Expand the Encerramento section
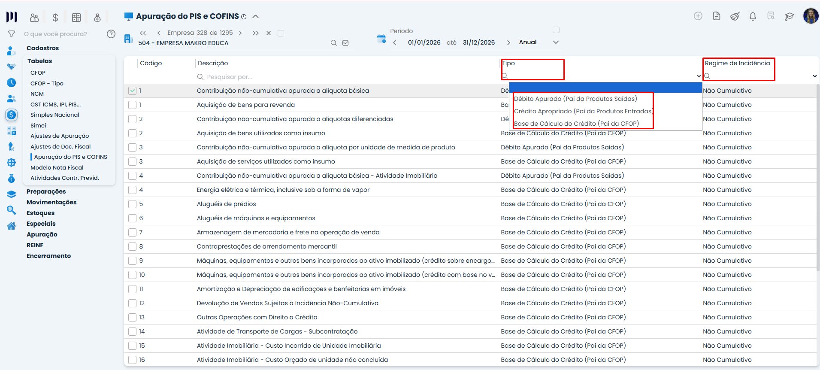This screenshot has width=820, height=370. (x=48, y=256)
